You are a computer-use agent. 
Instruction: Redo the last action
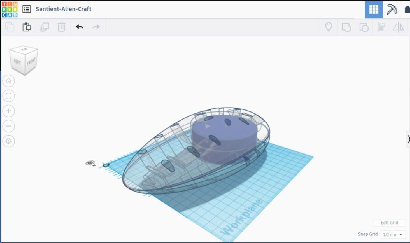pyautogui.click(x=96, y=27)
